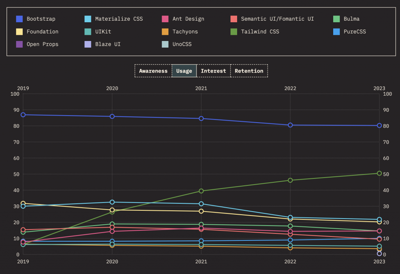Switch to the Awareness tab
The width and height of the screenshot is (400, 274).
[153, 71]
